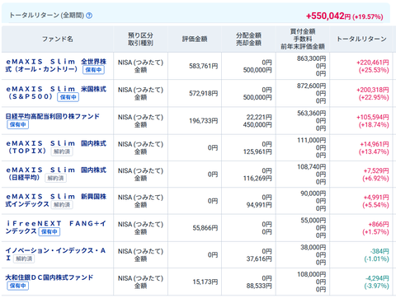Click 保有中 badge on FANG+インデックス row

pos(49,231)
